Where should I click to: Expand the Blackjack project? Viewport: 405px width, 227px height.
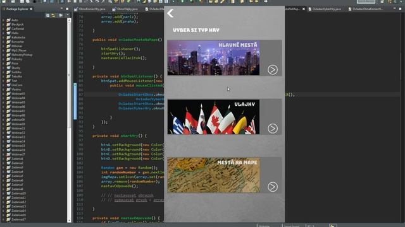click(x=3, y=24)
